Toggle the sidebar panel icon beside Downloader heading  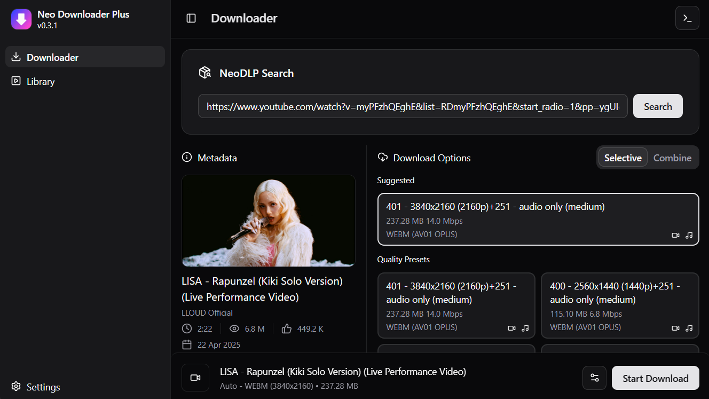point(191,18)
